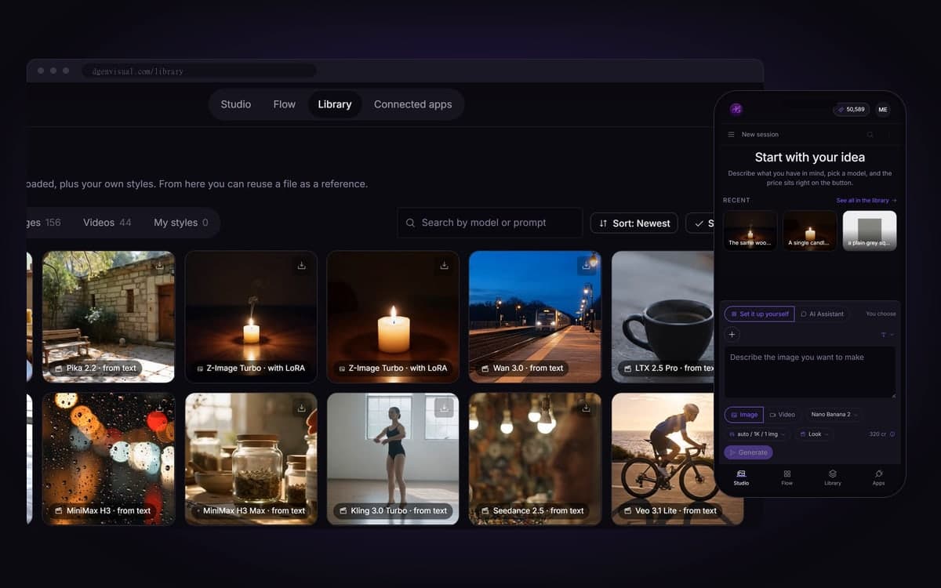Viewport: 941px width, 588px height.
Task: Open the Veo 3.1 Lite cyclist card
Action: click(x=678, y=459)
